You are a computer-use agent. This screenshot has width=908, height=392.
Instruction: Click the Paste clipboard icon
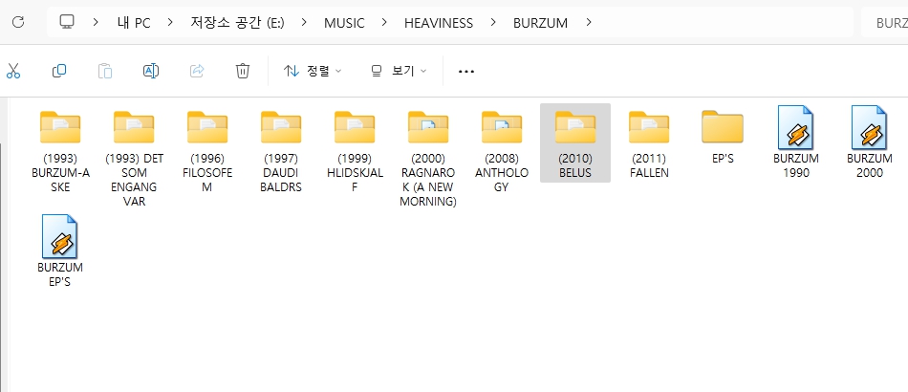point(105,71)
